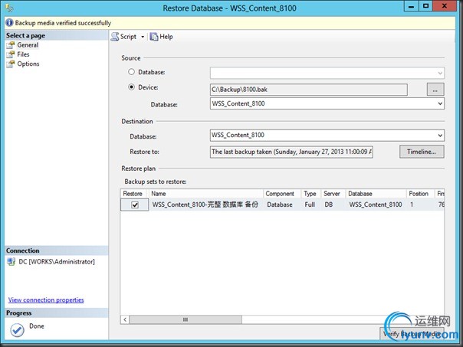Open the Files page
Viewport: 463px width, 347px height.
(23, 54)
